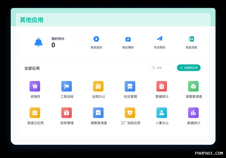This screenshot has width=226, height=158.
Task: Click the 其他应用 title
Action: tap(32, 20)
